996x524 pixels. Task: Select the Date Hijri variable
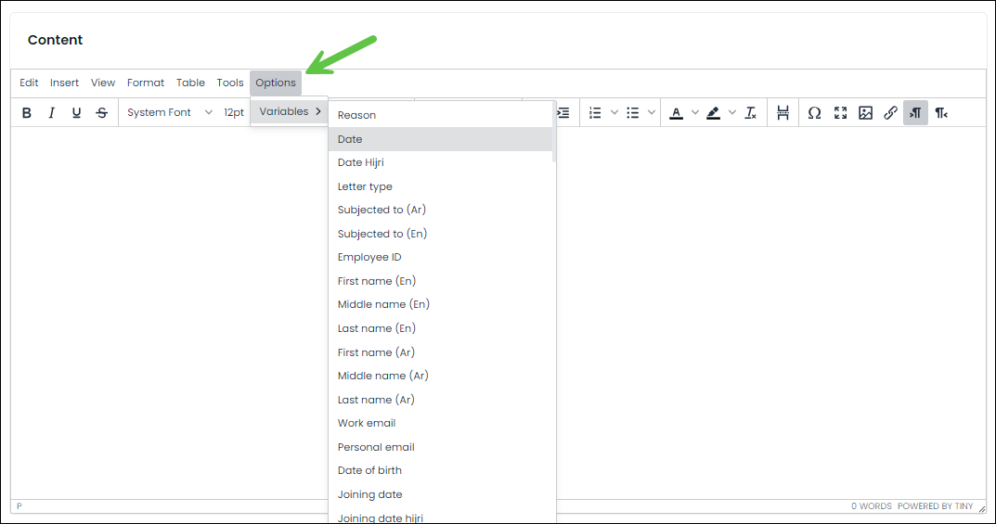pos(361,162)
